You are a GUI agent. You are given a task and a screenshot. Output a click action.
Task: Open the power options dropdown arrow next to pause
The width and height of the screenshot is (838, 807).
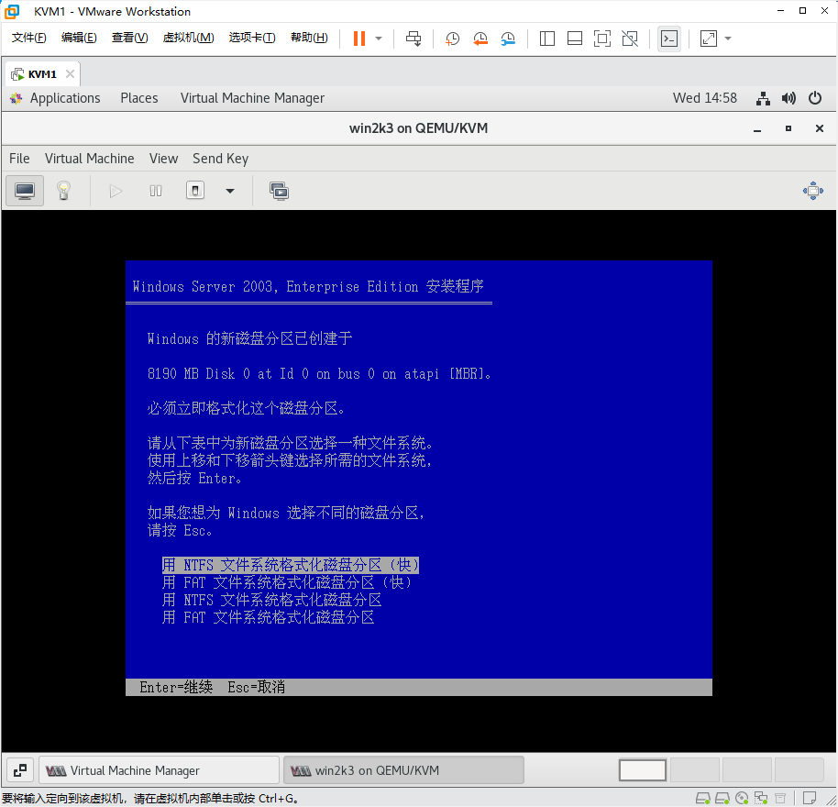[379, 39]
